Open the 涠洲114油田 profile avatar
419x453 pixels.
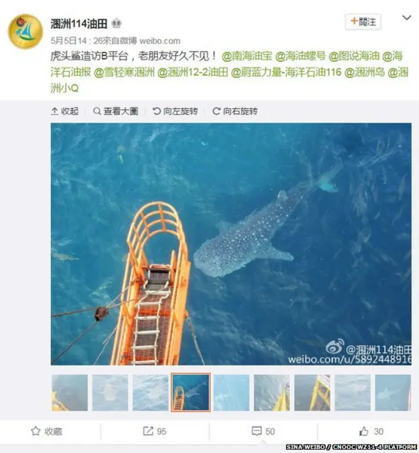[x=26, y=31]
